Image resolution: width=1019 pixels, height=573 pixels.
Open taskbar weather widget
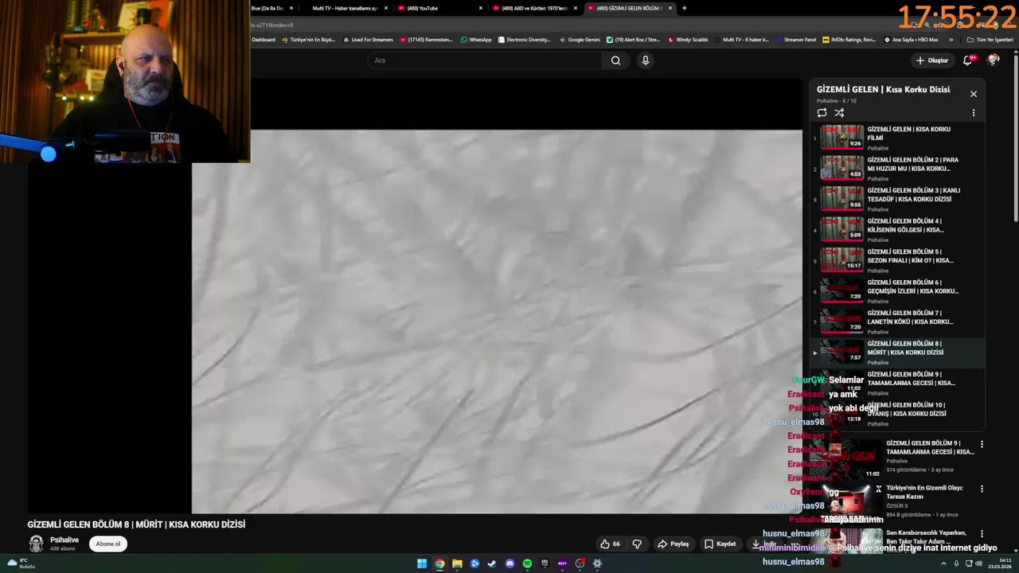[21, 563]
